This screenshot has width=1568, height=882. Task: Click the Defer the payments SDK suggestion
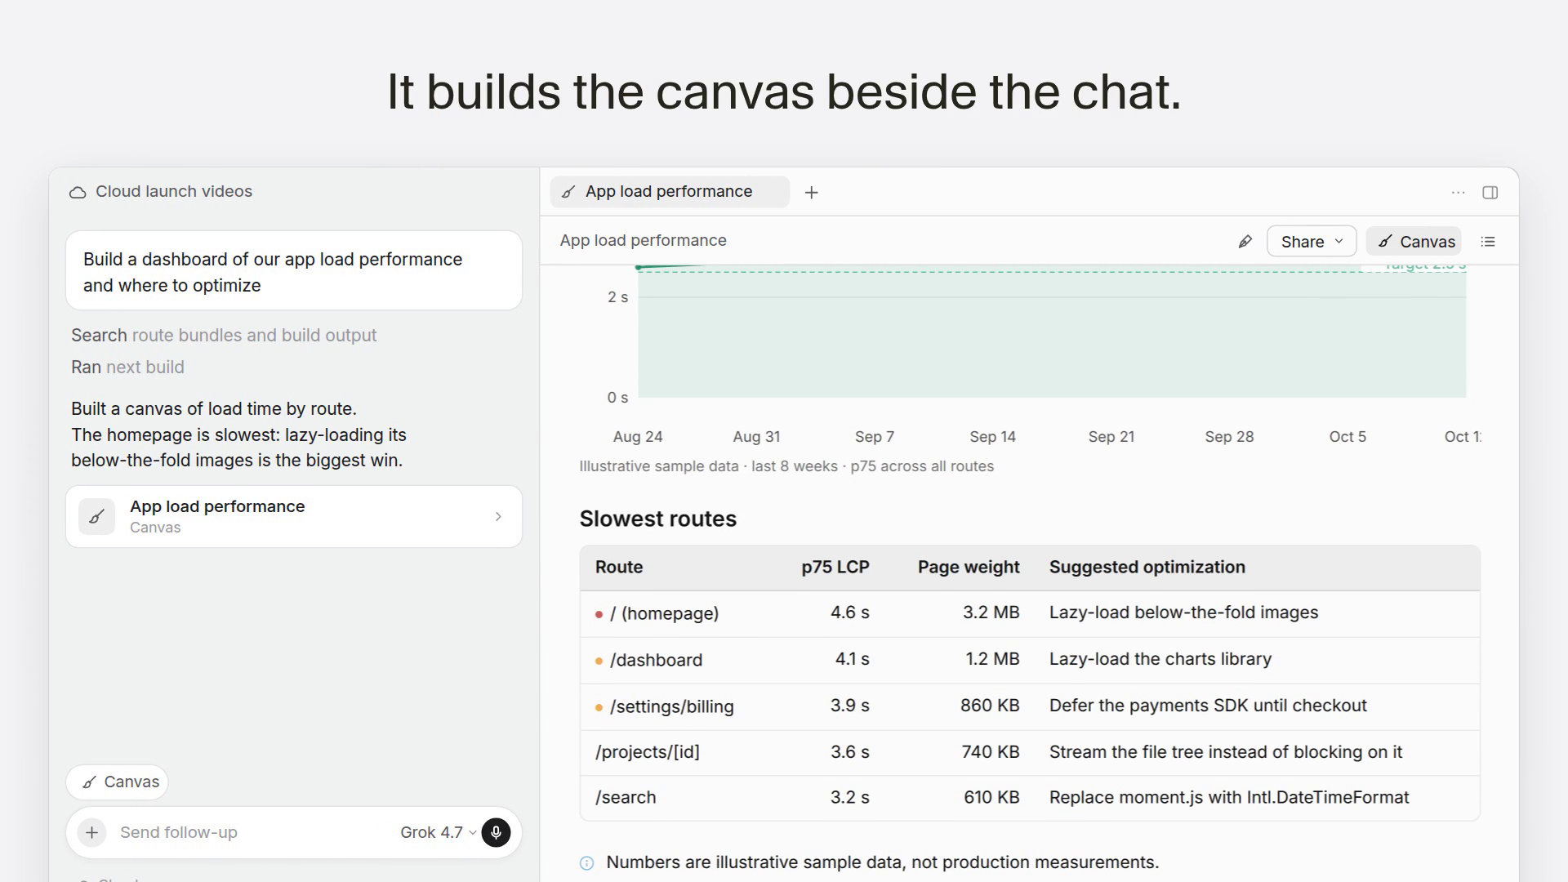click(x=1208, y=706)
